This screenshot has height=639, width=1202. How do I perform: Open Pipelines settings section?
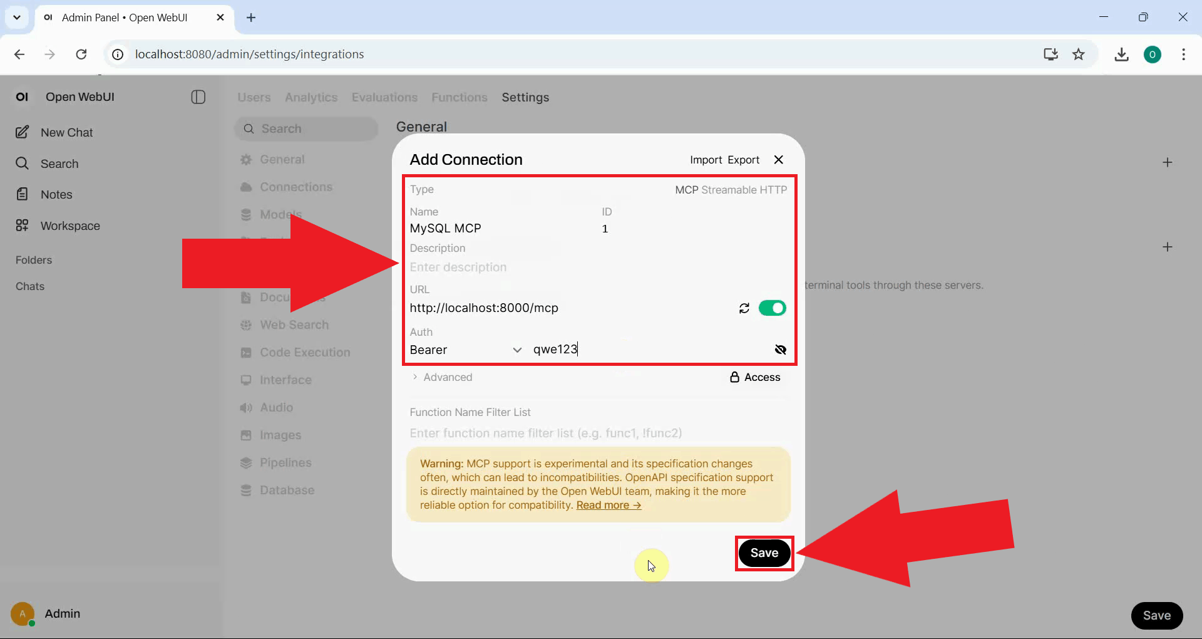tap(285, 462)
